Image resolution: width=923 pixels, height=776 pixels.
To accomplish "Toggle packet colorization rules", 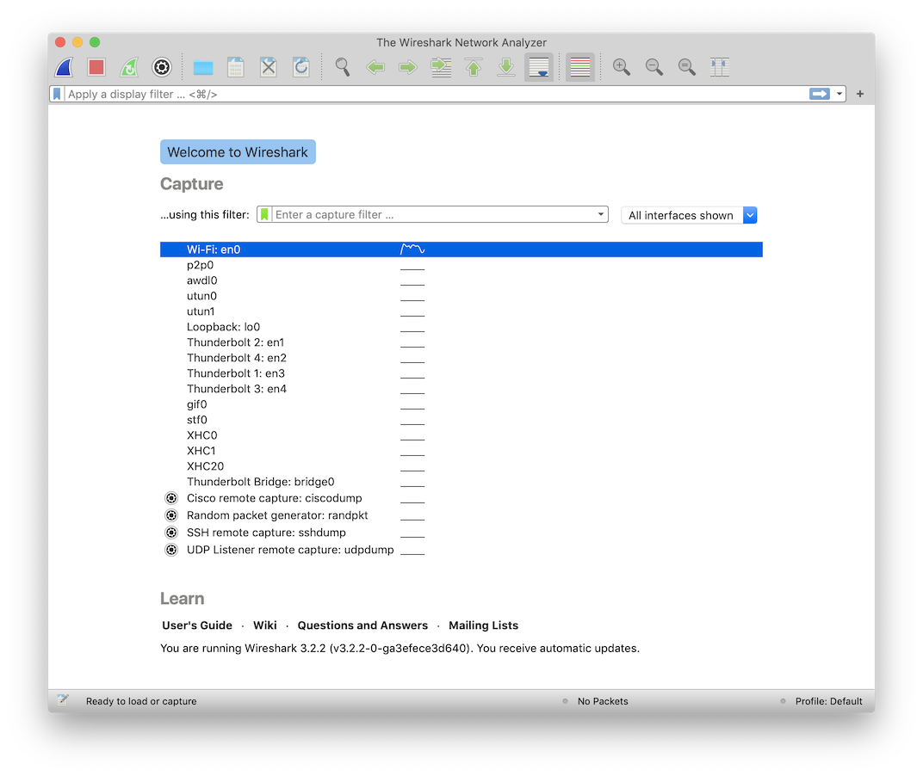I will pyautogui.click(x=580, y=67).
